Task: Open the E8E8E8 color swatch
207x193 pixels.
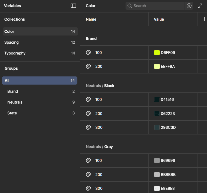Action: click(x=157, y=188)
